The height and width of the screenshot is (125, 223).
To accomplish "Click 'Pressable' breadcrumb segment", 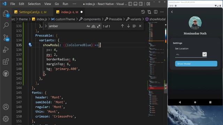I will click(115, 19).
